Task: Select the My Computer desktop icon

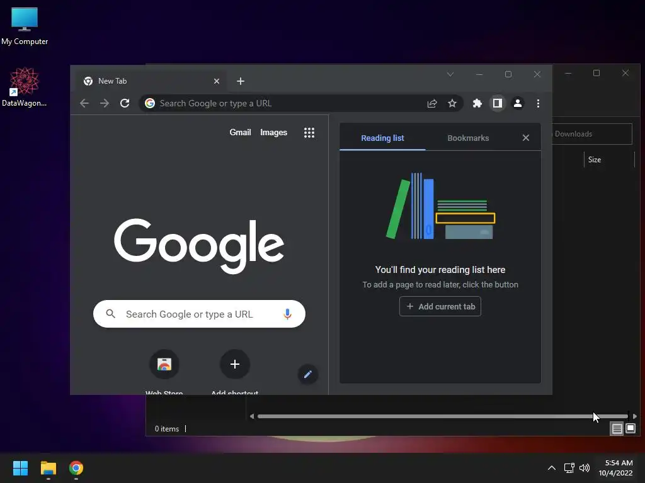Action: [25, 25]
